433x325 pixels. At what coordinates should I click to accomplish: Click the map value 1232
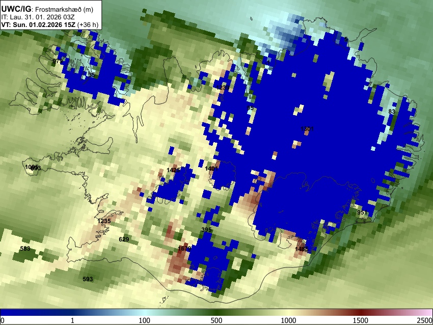tap(223, 88)
